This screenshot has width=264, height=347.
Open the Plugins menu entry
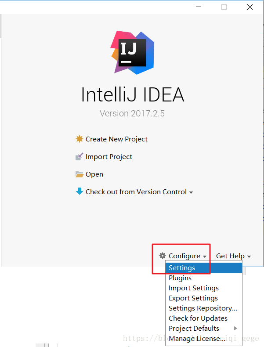[203, 278]
